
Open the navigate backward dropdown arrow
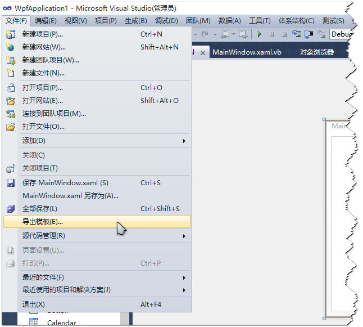pyautogui.click(x=234, y=34)
